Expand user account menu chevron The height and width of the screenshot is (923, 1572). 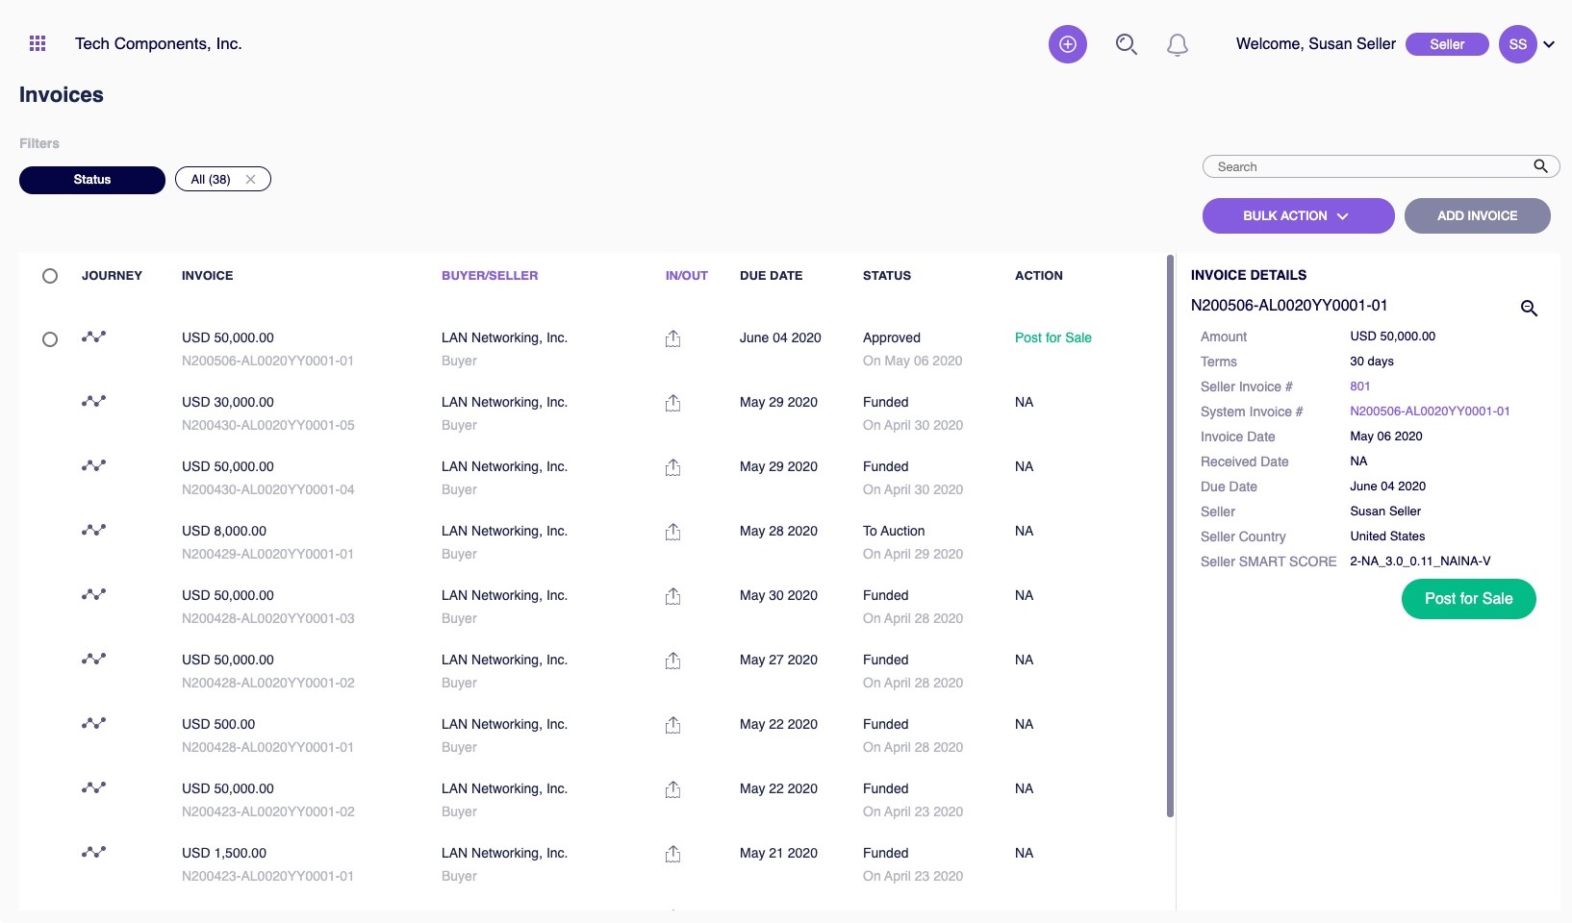pyautogui.click(x=1549, y=44)
